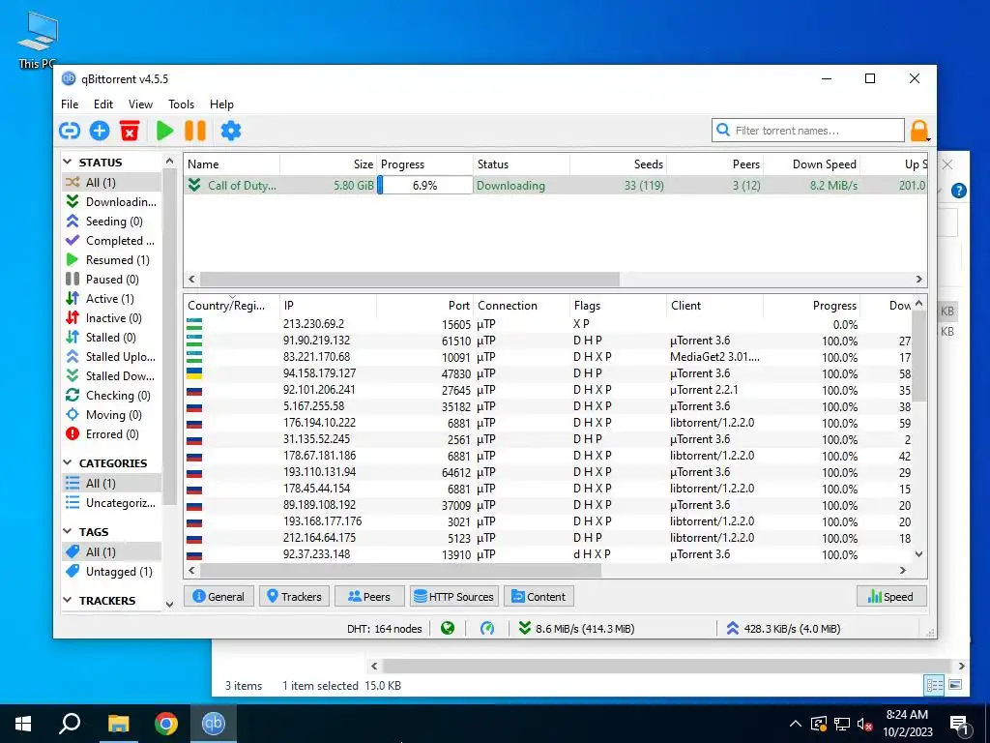Screen dimensions: 990x743
Task: Click the orange lock UI icon
Action: [919, 131]
